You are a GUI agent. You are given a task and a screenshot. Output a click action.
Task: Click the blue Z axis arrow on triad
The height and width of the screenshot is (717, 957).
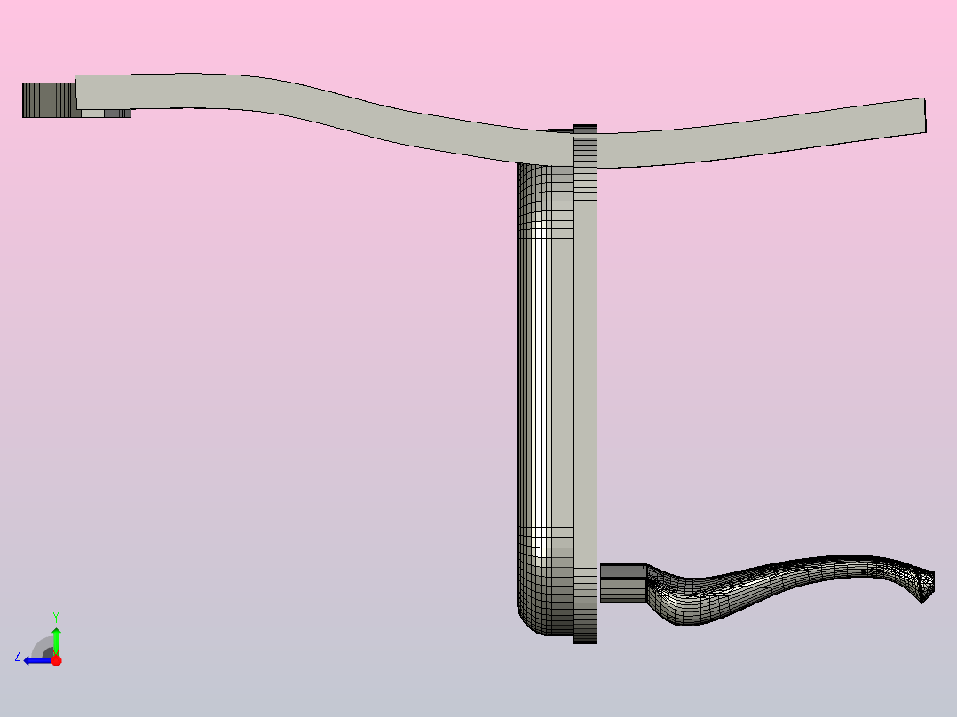point(36,661)
